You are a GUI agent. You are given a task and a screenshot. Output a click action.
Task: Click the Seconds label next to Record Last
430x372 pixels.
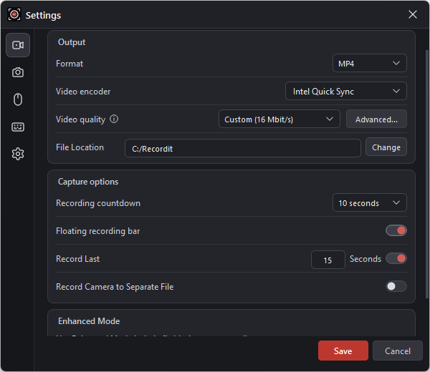[x=365, y=259]
